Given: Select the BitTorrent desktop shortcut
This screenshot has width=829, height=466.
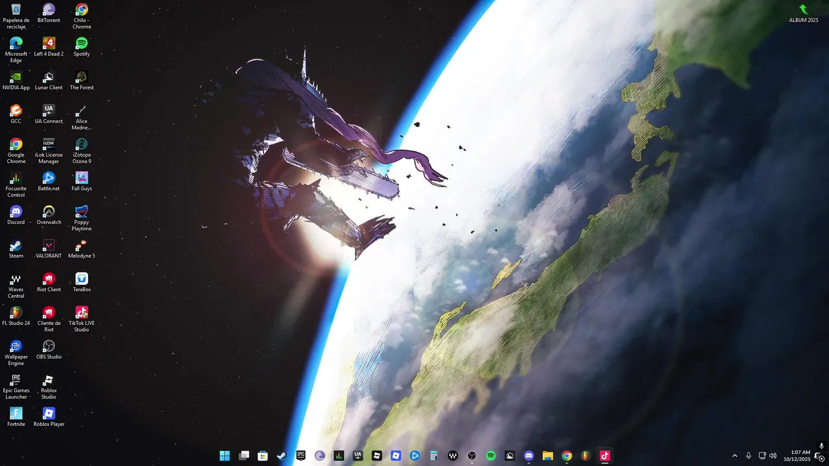Looking at the screenshot, I should tap(49, 13).
